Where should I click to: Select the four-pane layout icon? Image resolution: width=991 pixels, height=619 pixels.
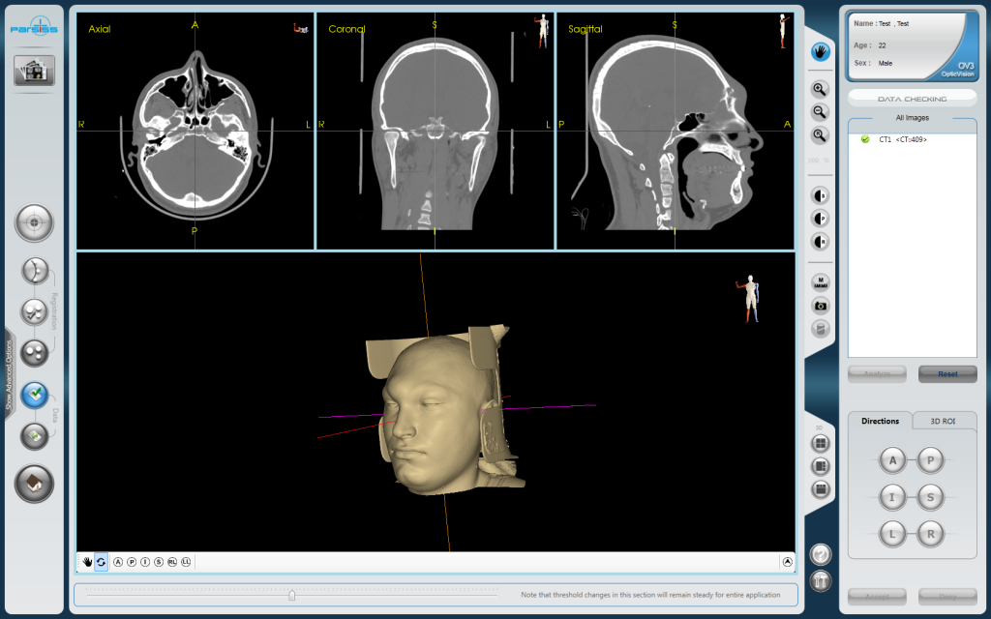pos(821,443)
